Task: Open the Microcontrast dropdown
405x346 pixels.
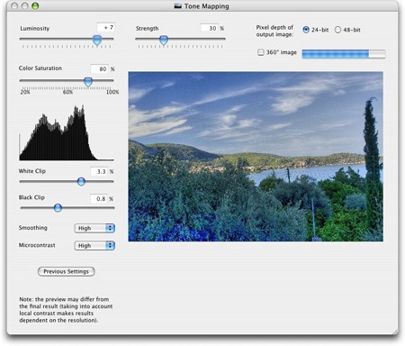Action: click(94, 246)
